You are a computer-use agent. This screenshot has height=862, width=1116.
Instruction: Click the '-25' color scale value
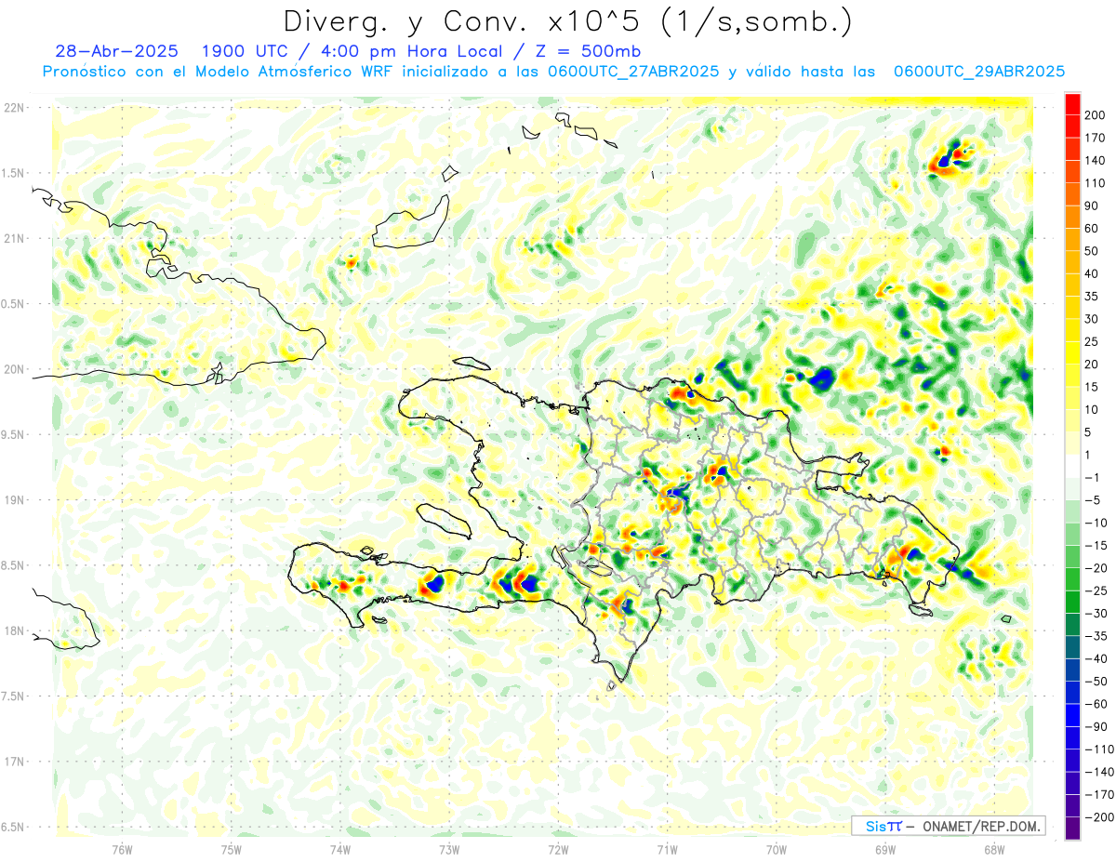pos(1097,590)
